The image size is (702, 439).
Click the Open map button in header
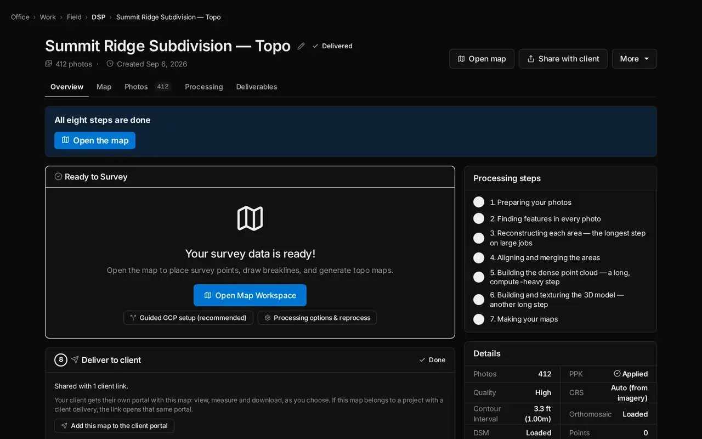point(482,59)
